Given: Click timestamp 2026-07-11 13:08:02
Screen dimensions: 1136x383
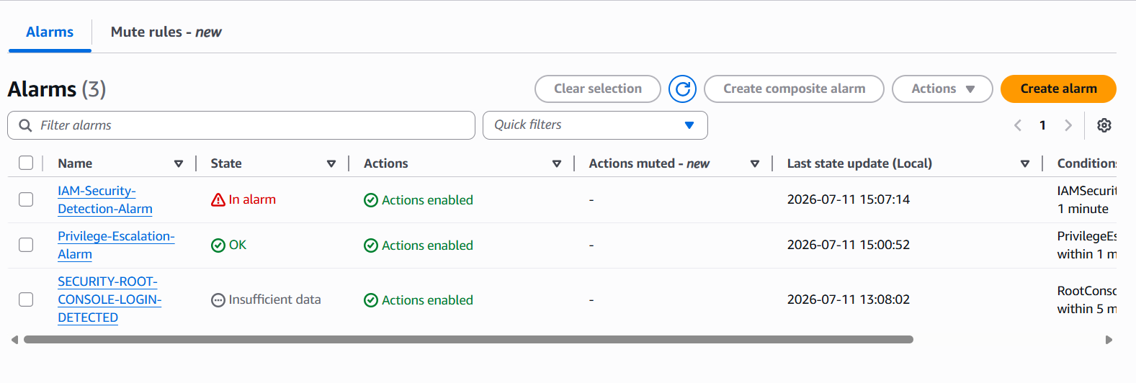Looking at the screenshot, I should [848, 299].
